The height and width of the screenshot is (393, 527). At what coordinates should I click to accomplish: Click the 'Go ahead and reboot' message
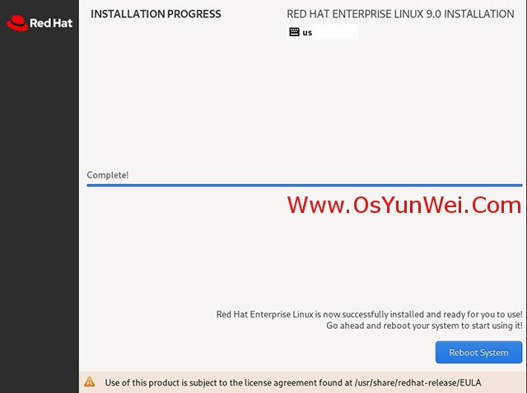pos(425,326)
